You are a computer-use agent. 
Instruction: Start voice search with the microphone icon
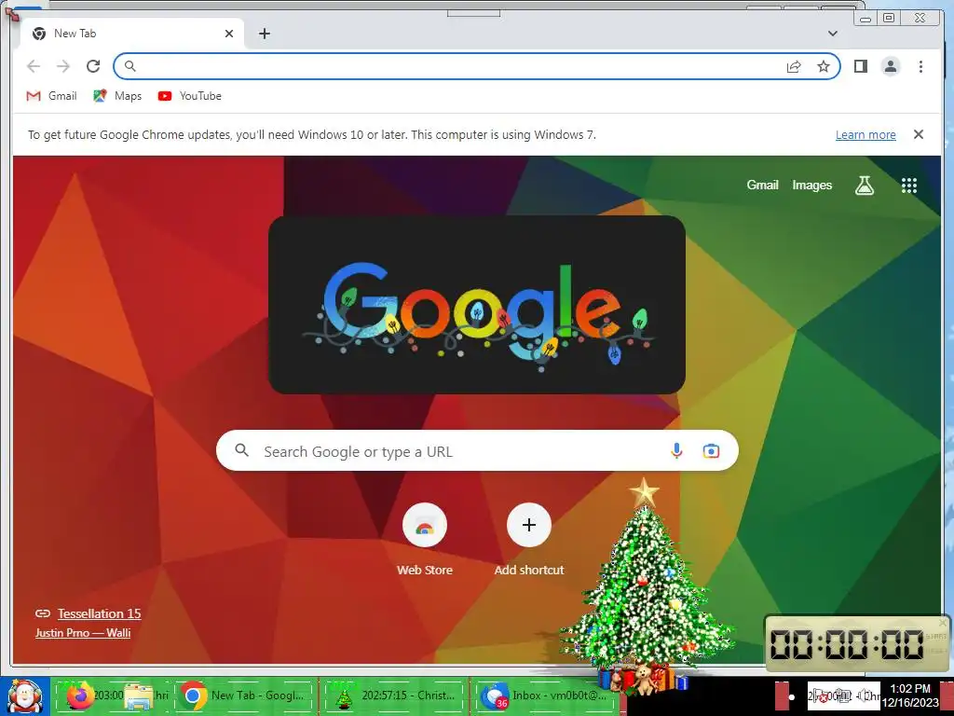point(676,451)
